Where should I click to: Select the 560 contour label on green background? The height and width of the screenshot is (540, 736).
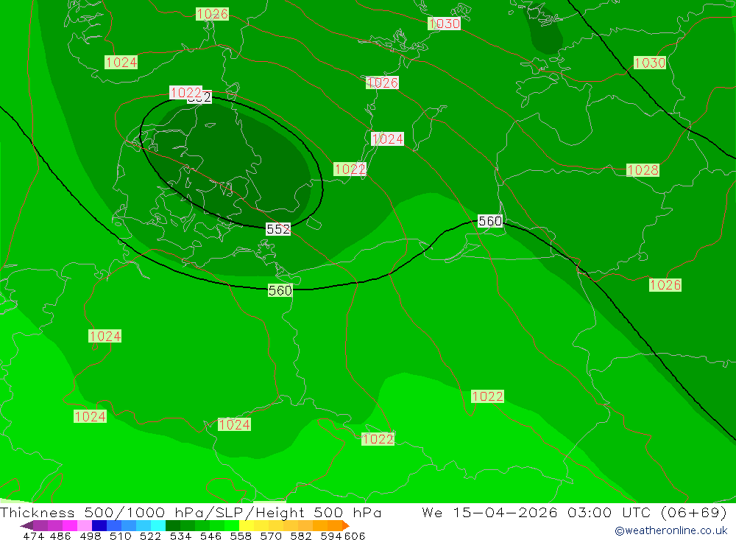click(x=280, y=290)
